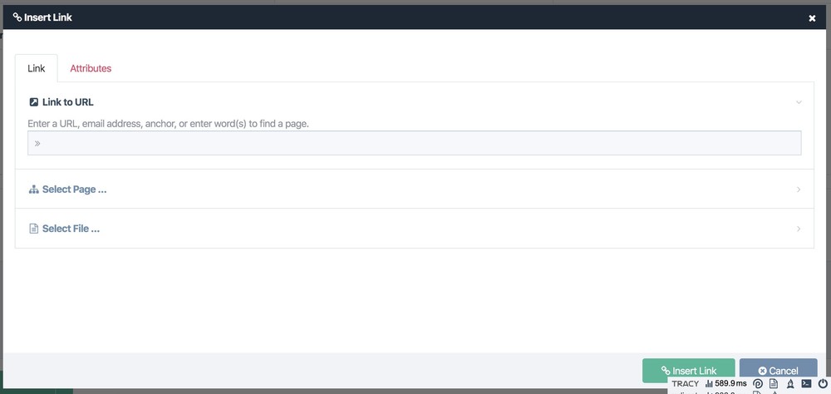
Task: Click the Link to URL external-link icon
Action: pos(34,101)
